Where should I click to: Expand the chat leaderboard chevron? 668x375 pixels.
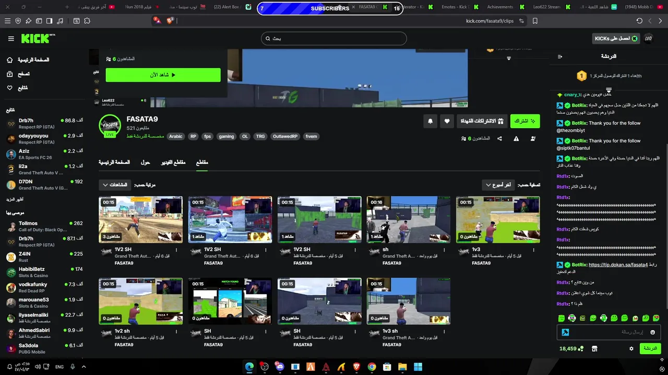[609, 90]
